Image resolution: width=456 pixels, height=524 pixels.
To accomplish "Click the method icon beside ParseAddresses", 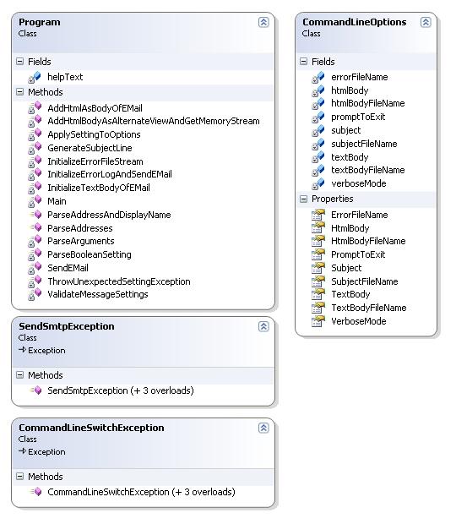I will 35,228.
